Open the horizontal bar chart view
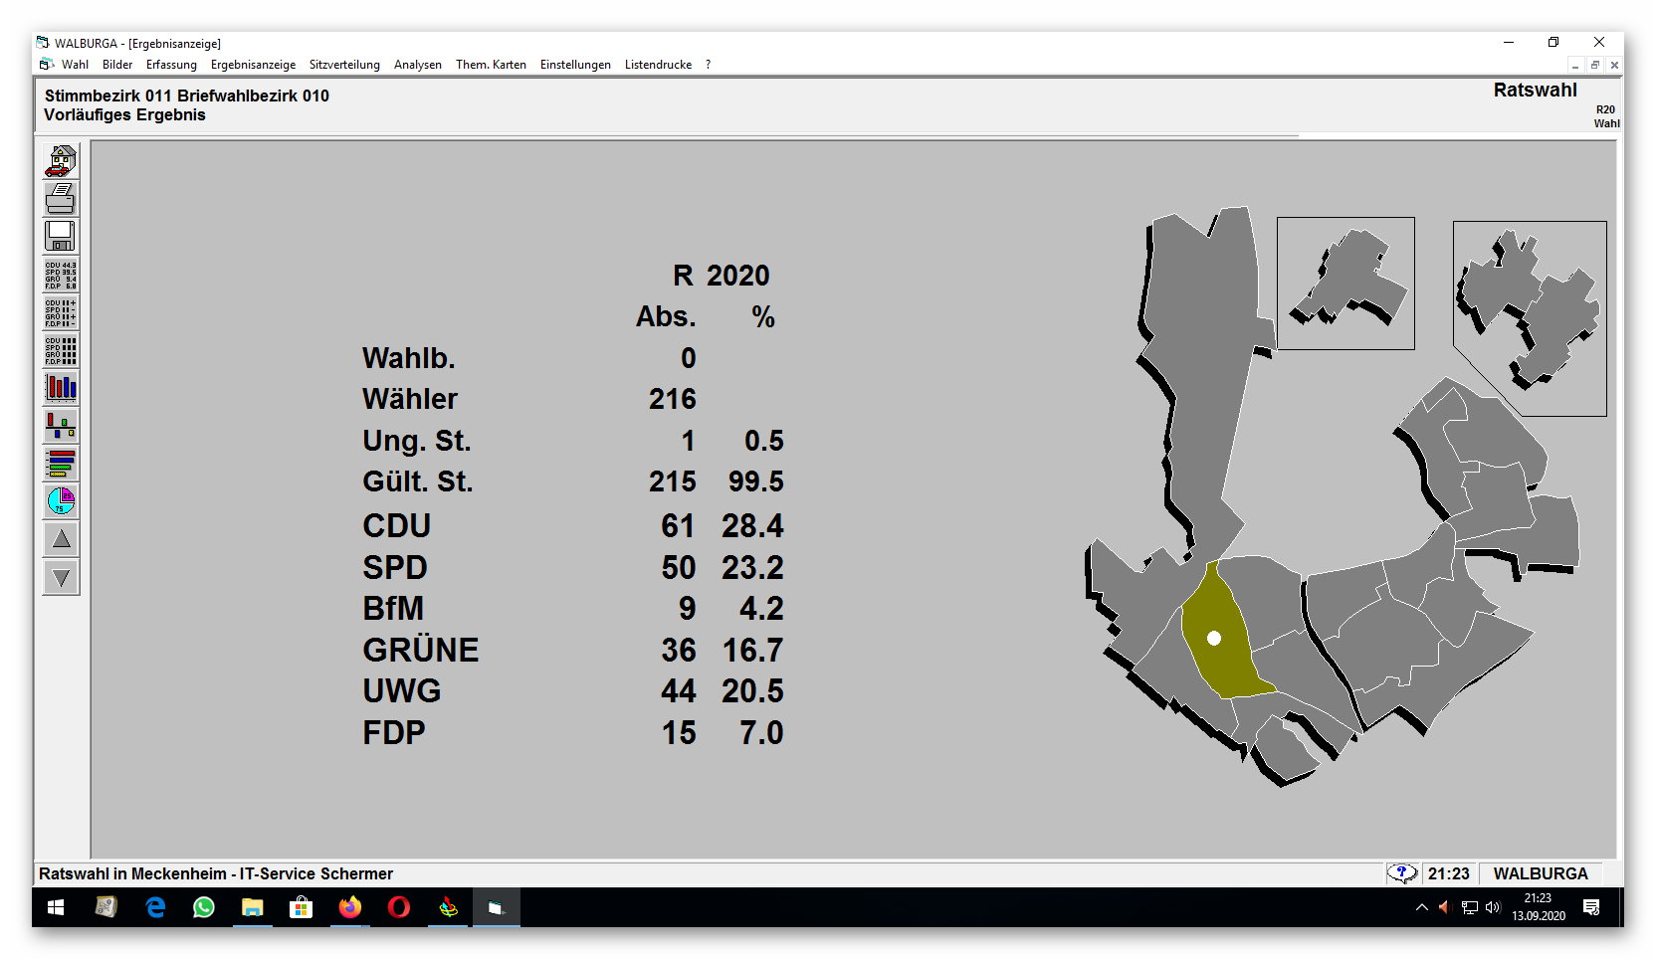The image size is (1656, 959). [x=61, y=464]
